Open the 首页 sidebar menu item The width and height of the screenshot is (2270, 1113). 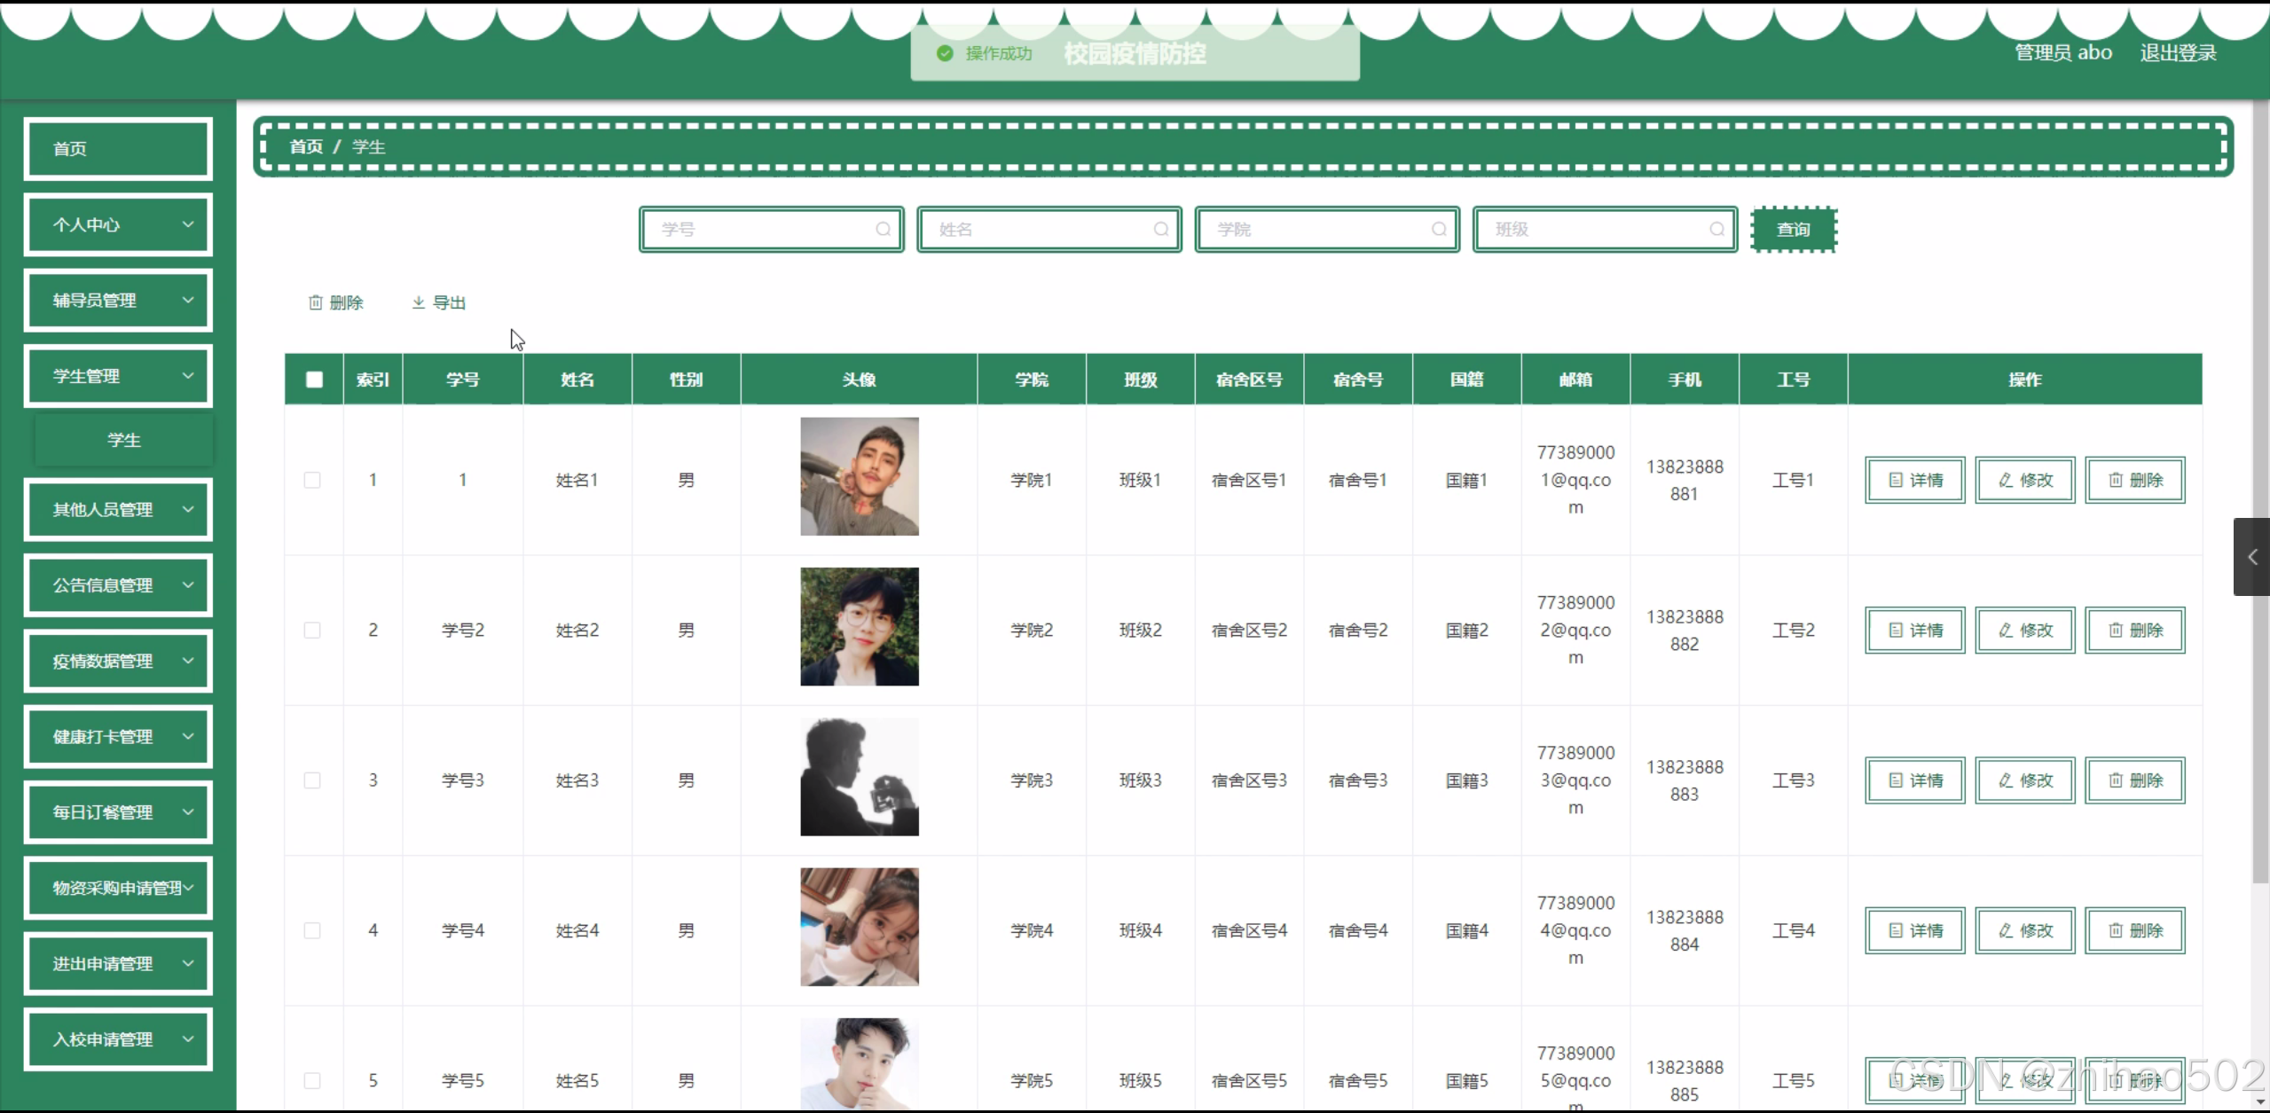[x=118, y=149]
